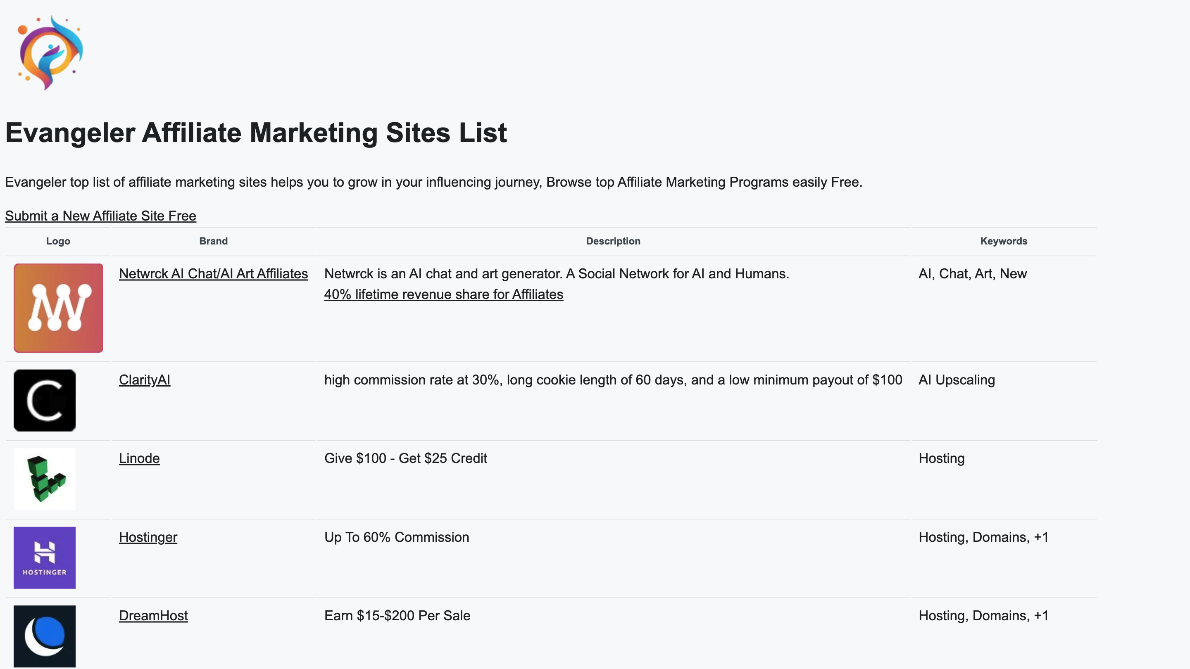1190x669 pixels.
Task: Click Hostinger's 'Hosting, Domains, +1' keywords
Action: 983,537
